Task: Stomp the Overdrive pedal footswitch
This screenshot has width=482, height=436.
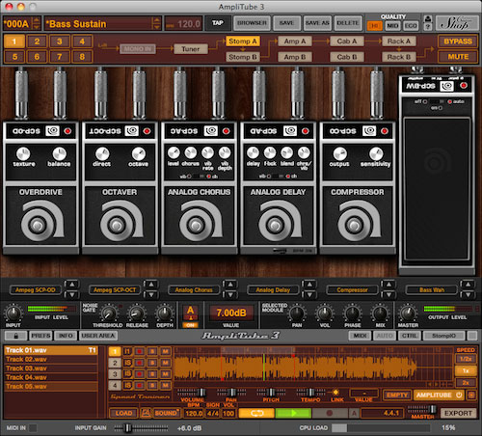Action: pyautogui.click(x=37, y=225)
